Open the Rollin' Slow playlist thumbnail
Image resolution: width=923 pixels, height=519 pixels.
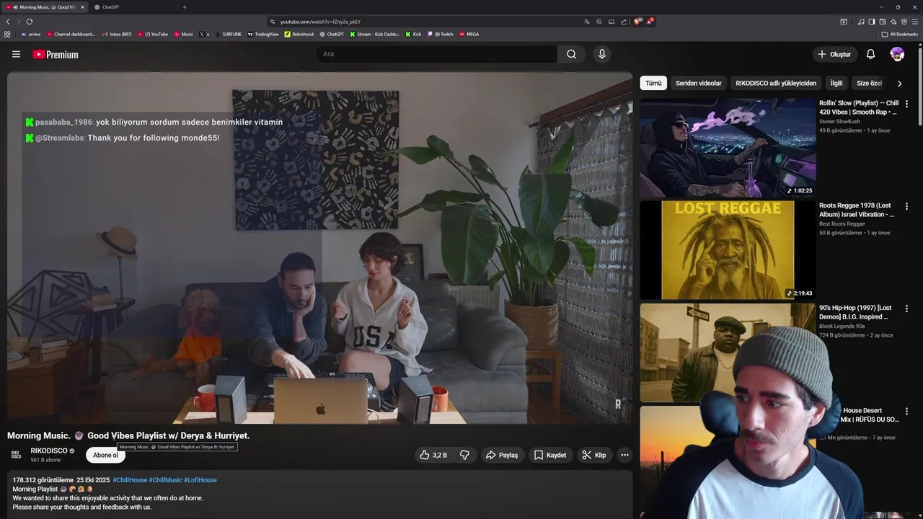tap(728, 148)
